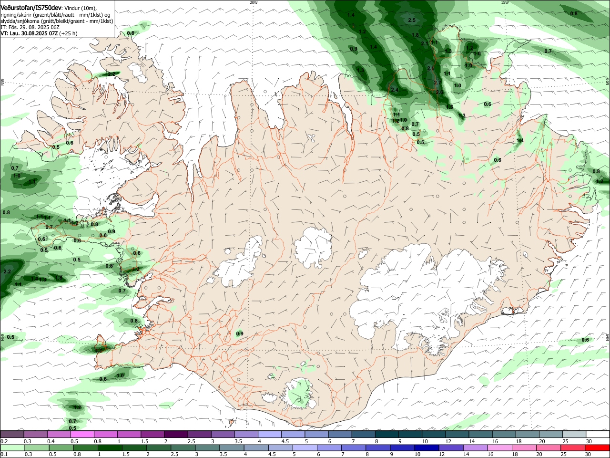The height and width of the screenshot is (458, 610).
Task: Click the 2.1 precipitation value in the north
Action: tap(425, 43)
